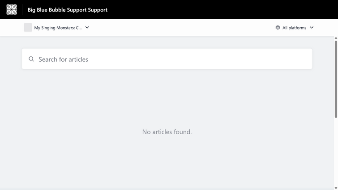Open the All platforms dropdown
The height and width of the screenshot is (190, 338).
(x=295, y=28)
